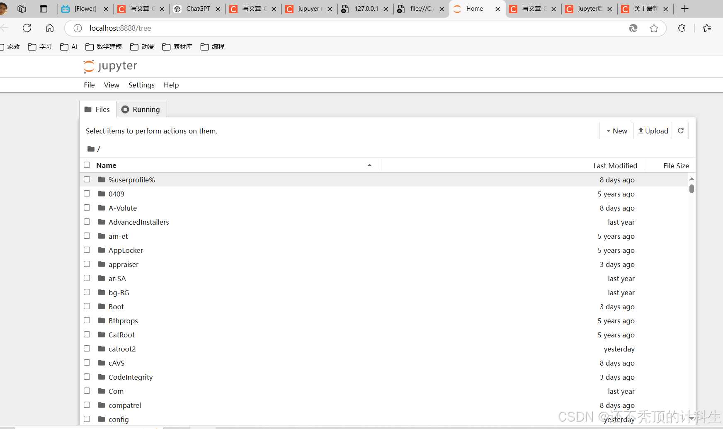Click the Upload button
Image resolution: width=723 pixels, height=429 pixels.
tap(653, 130)
